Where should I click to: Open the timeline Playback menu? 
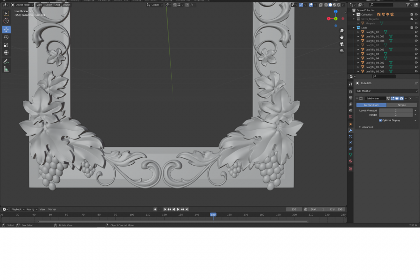tap(18, 210)
